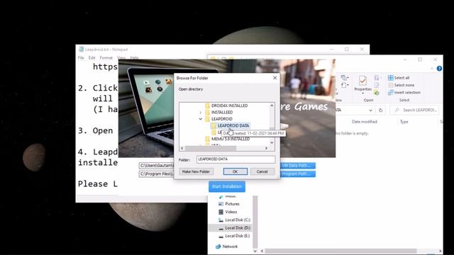Click the Network icon in navigation pane
This screenshot has width=454, height=255.
coord(218,246)
